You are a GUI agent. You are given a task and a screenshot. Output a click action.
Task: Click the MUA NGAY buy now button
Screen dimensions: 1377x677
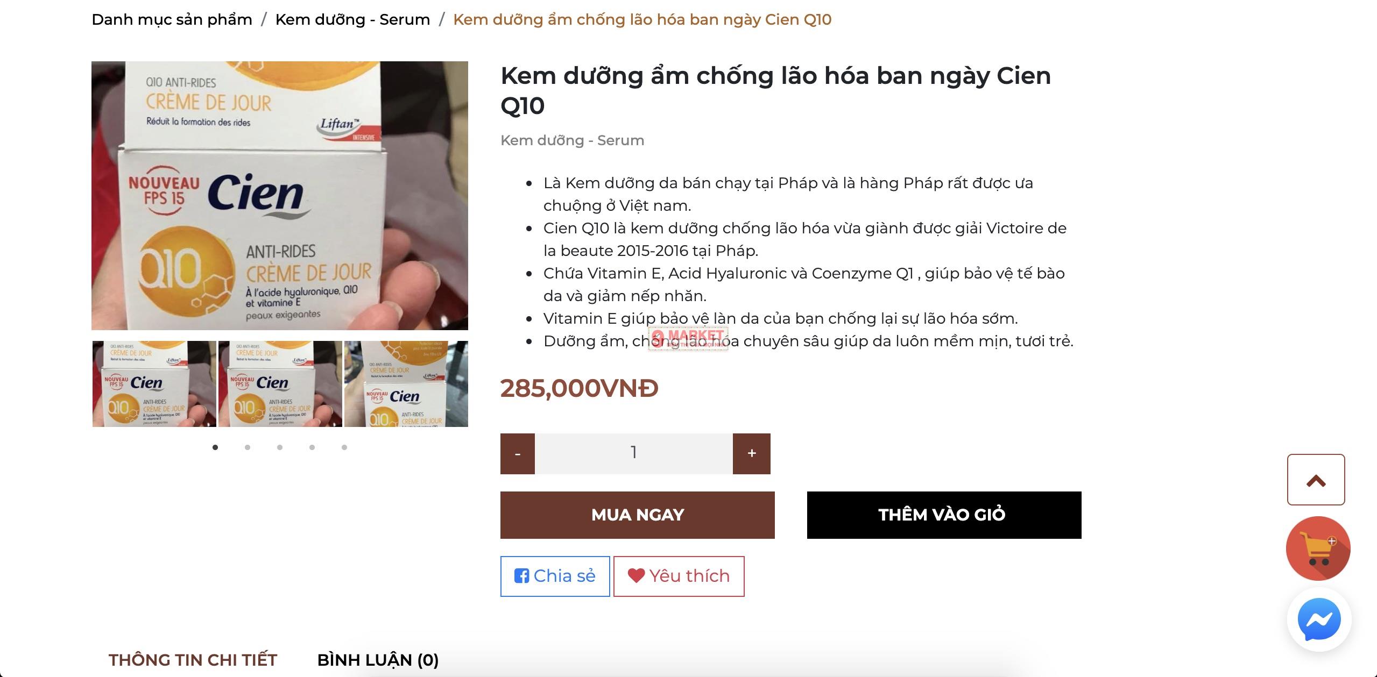[637, 515]
